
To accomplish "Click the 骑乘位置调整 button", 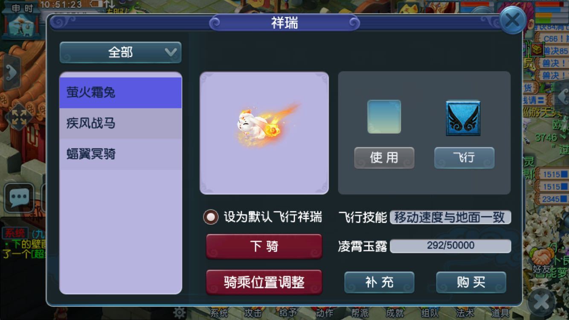I will (x=264, y=282).
